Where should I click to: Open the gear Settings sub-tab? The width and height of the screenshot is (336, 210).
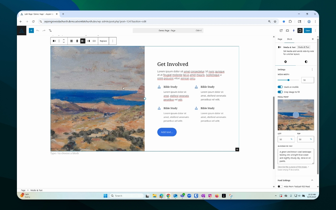[286, 62]
